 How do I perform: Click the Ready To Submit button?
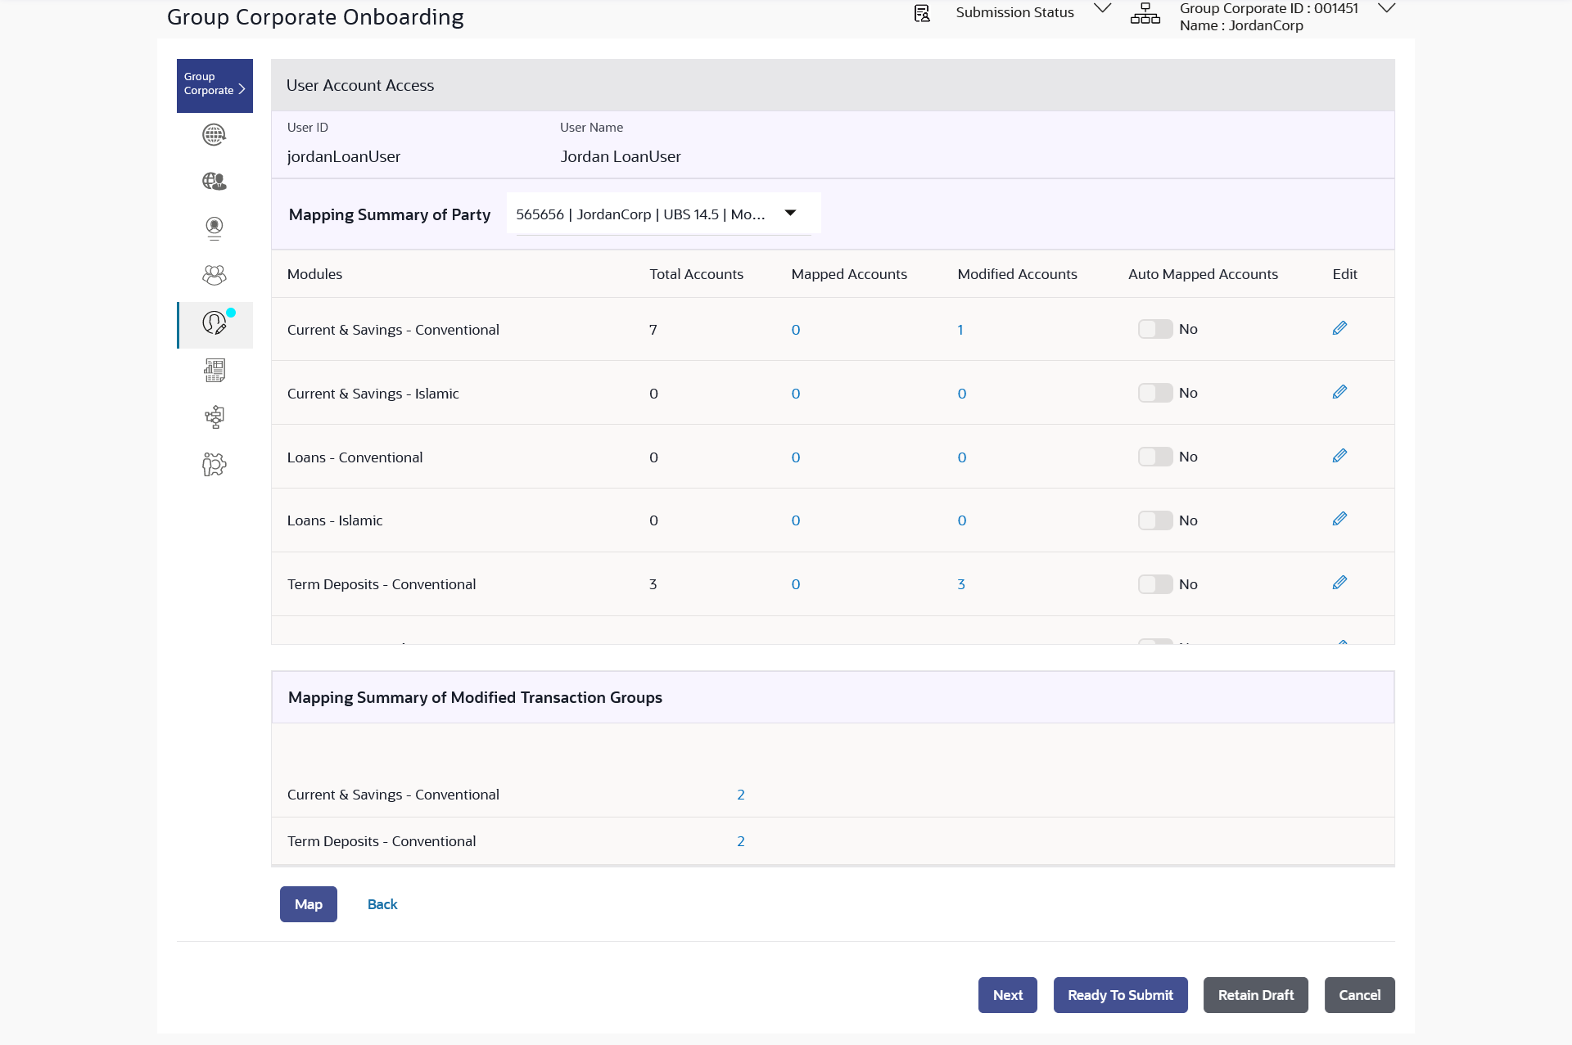point(1120,995)
